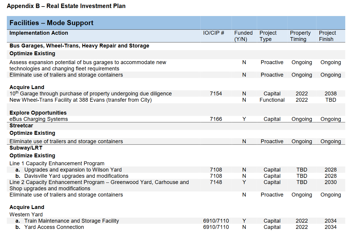Click the Implementation Action column header
Image resolution: width=350 pixels, height=236 pixels.
click(x=39, y=33)
